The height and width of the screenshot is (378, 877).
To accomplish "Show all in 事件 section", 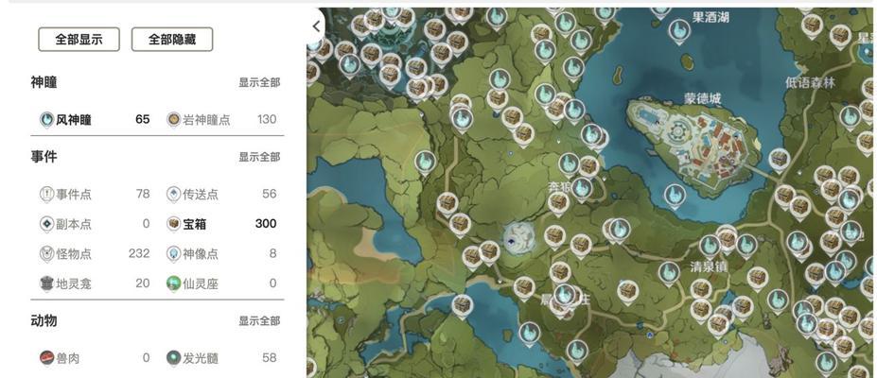I will point(259,157).
